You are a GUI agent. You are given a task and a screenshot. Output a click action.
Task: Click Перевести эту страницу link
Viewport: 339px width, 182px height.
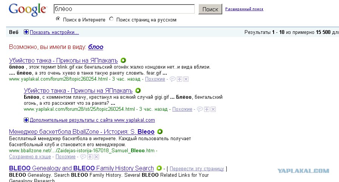pos(197,169)
